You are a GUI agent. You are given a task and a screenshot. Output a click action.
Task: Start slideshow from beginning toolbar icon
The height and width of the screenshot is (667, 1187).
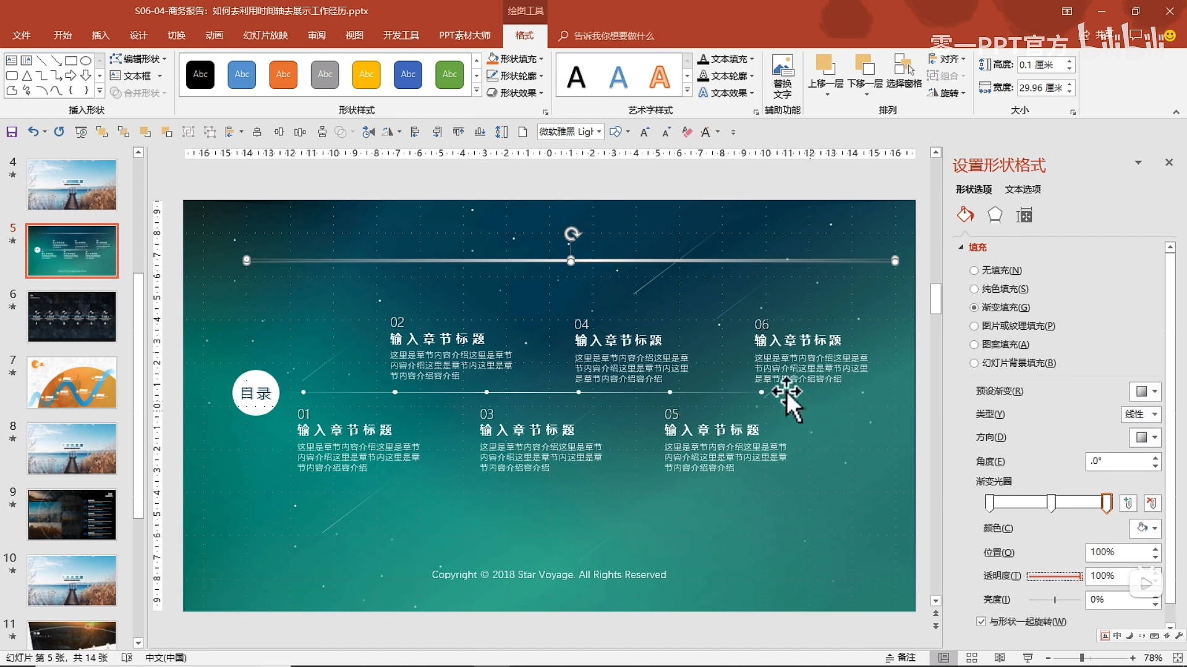point(80,132)
